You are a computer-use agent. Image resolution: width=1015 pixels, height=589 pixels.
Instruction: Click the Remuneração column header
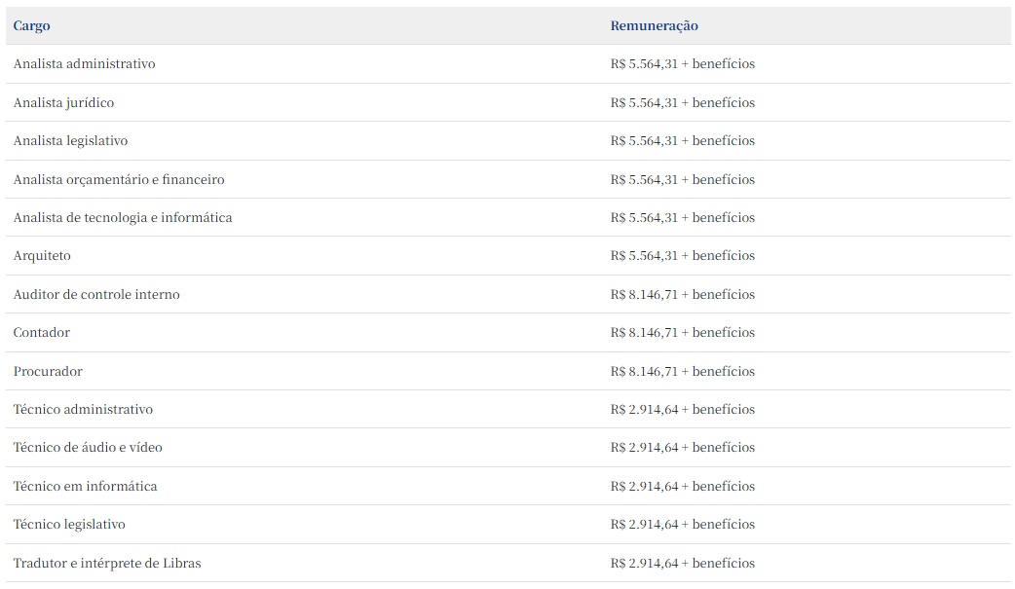(x=654, y=26)
